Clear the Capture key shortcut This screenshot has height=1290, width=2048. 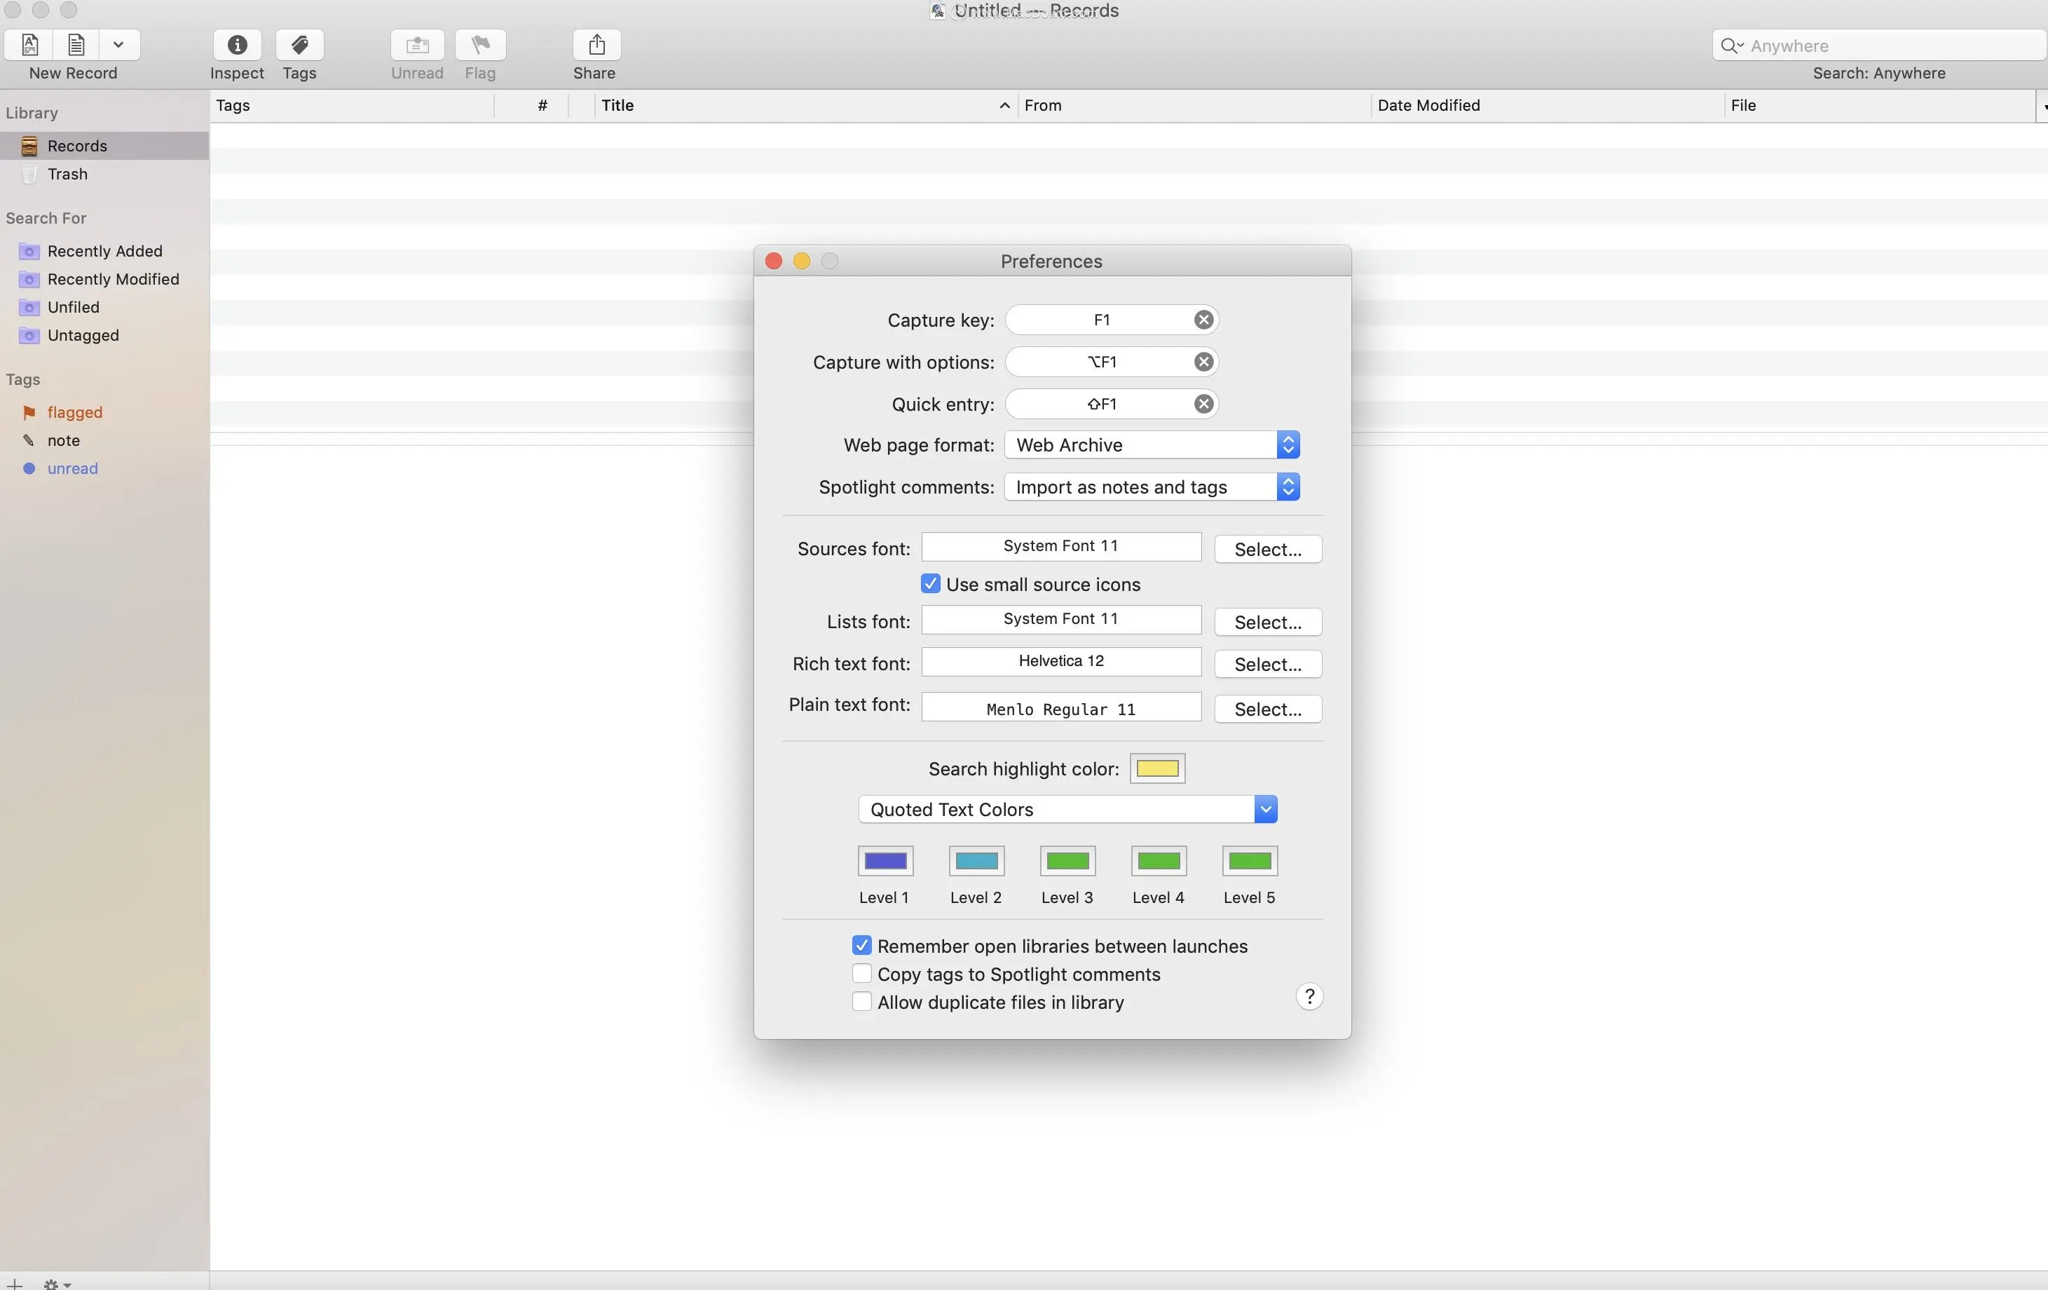(x=1203, y=320)
